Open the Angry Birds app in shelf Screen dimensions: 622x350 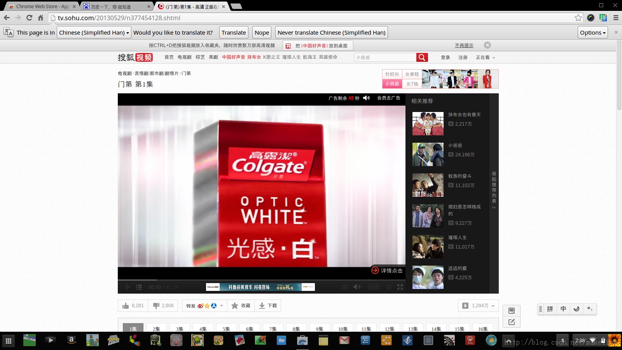[x=239, y=341]
